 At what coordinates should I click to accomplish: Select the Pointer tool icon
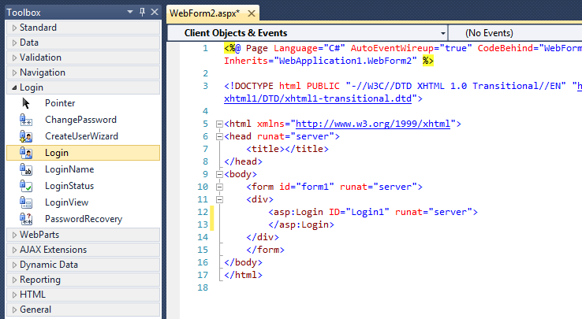(x=25, y=103)
